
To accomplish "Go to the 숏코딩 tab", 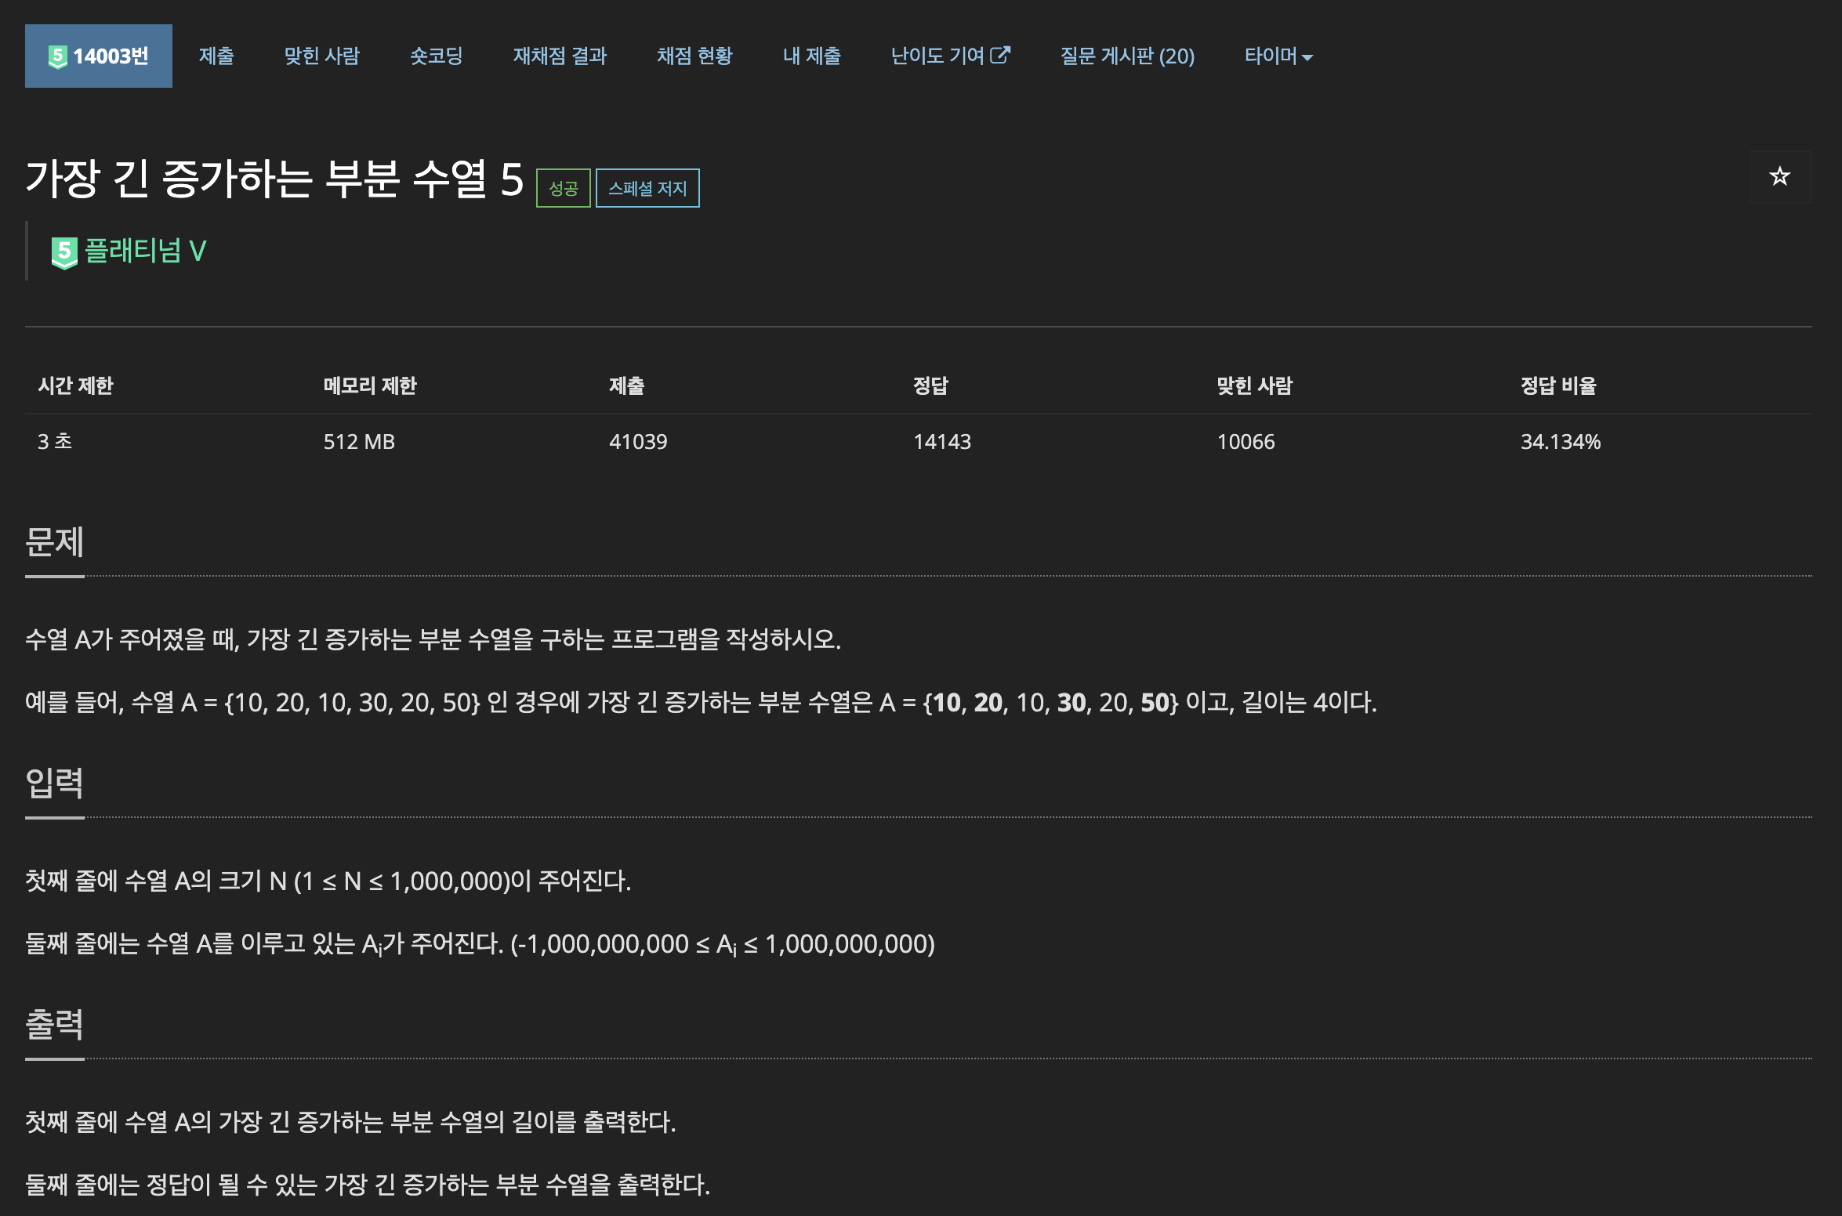I will pos(436,56).
